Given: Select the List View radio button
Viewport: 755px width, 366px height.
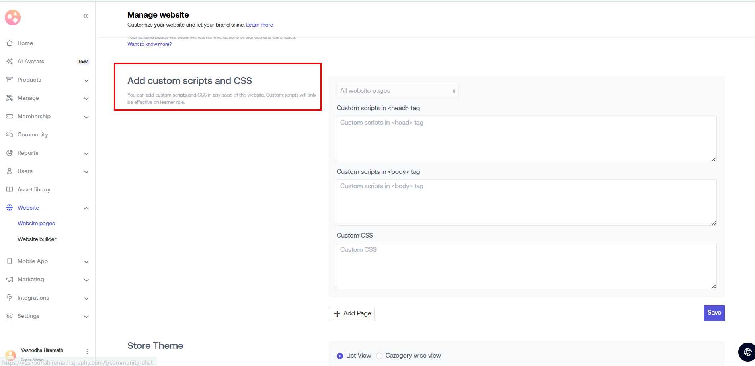Looking at the screenshot, I should click(340, 356).
